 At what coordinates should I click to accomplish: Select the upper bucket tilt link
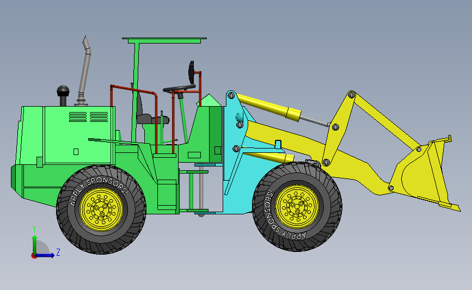[x=387, y=122]
